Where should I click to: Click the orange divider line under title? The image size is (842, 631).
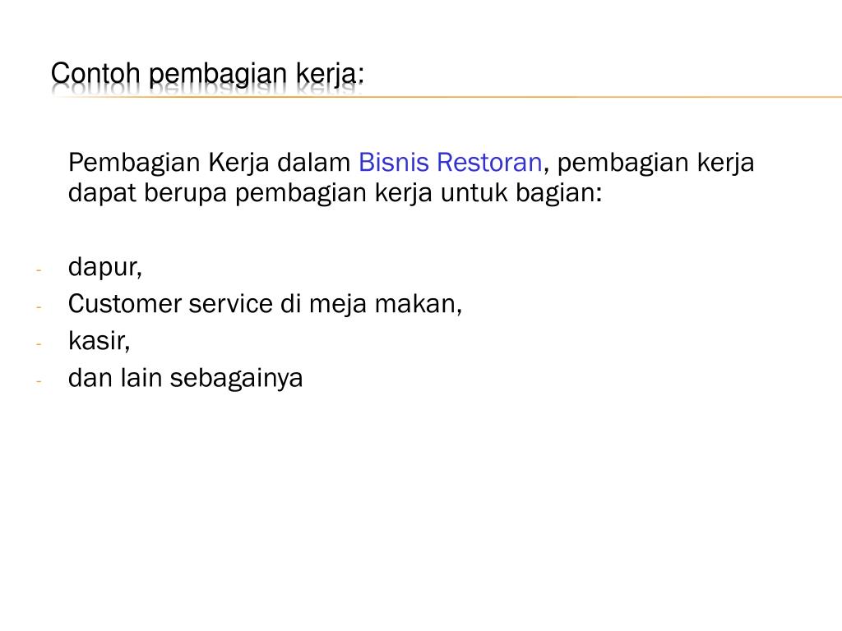coord(446,97)
